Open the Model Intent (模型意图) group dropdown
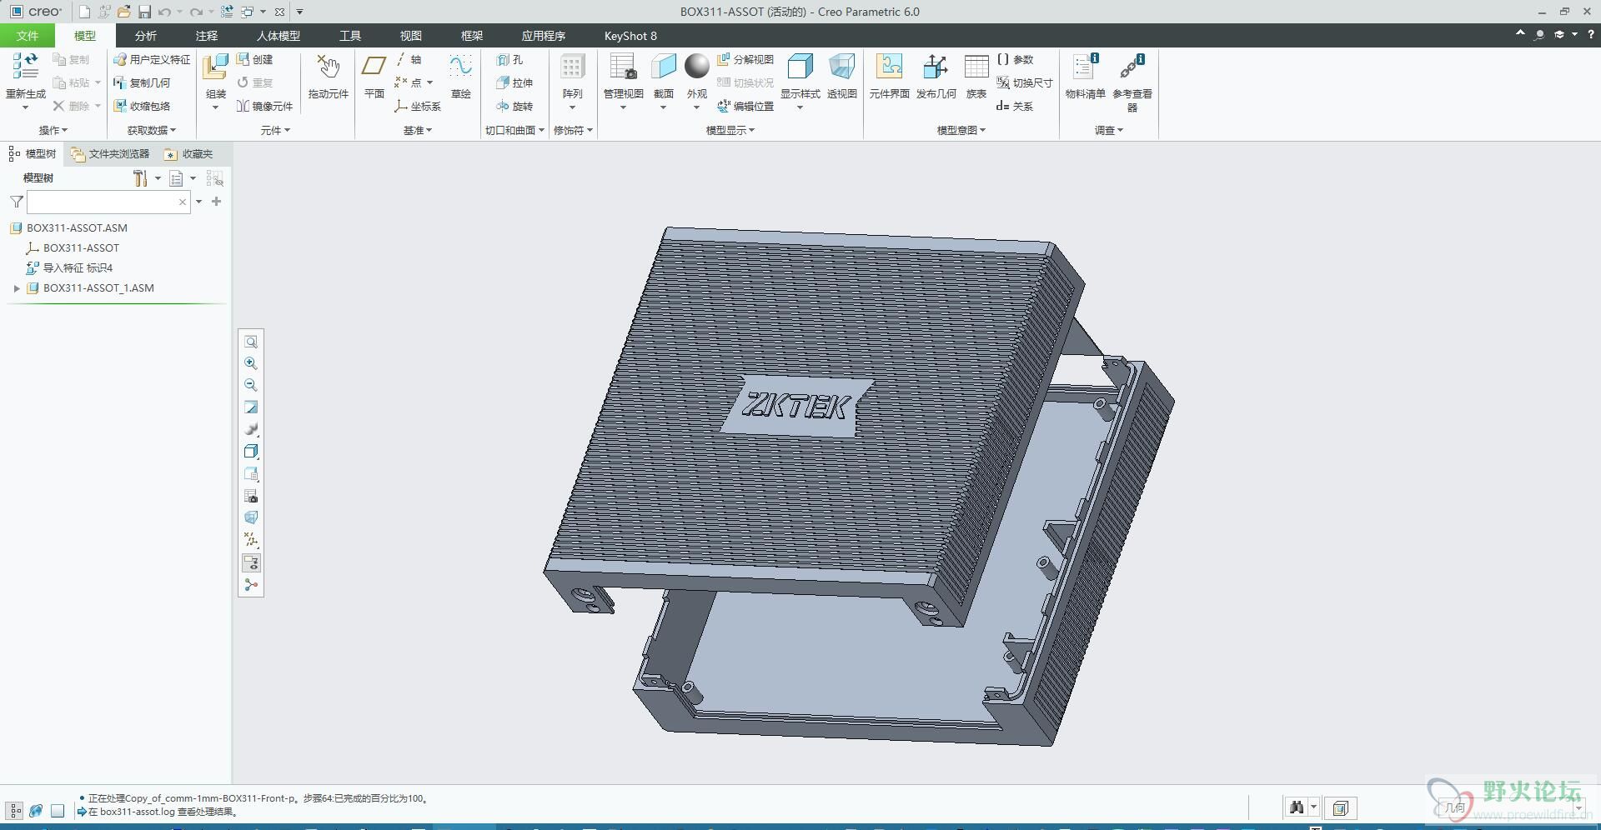 click(961, 130)
